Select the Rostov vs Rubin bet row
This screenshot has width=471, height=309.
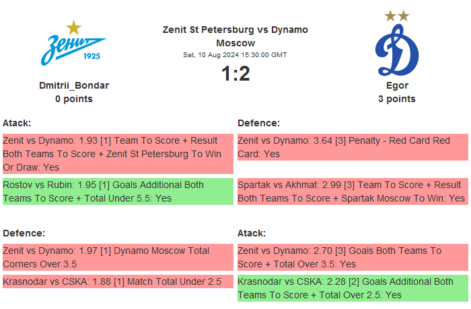(117, 191)
